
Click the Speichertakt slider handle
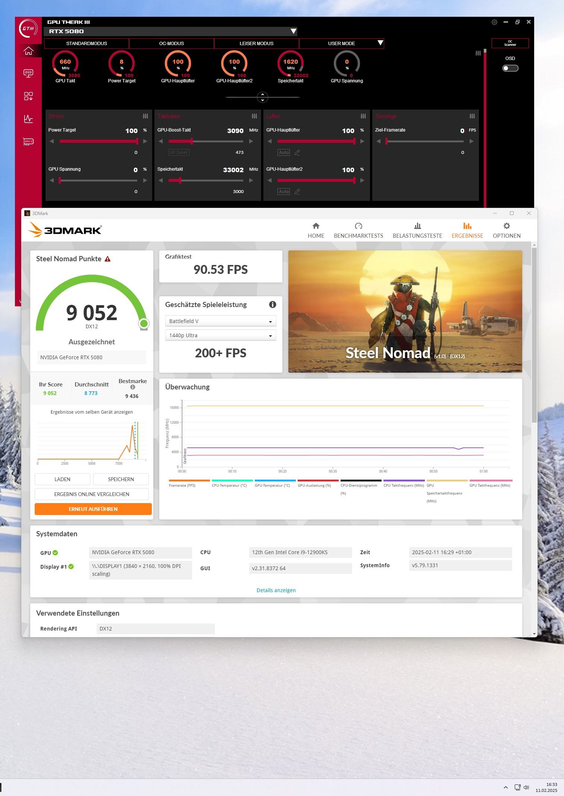tap(180, 180)
